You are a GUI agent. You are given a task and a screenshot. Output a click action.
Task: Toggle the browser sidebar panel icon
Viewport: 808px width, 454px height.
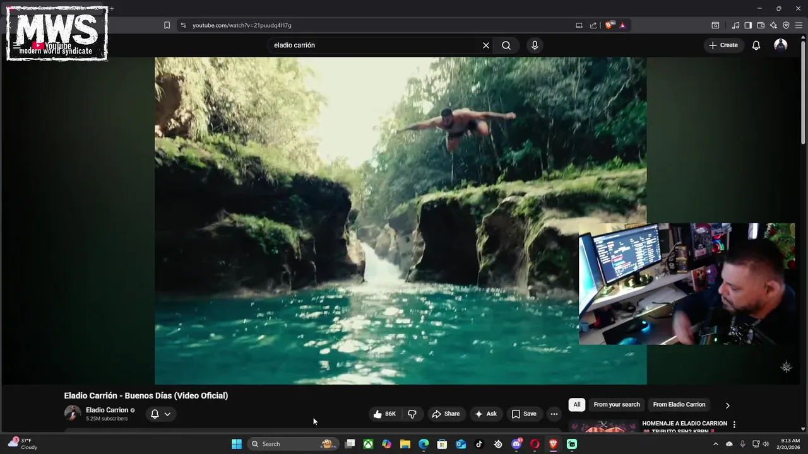pyautogui.click(x=748, y=25)
